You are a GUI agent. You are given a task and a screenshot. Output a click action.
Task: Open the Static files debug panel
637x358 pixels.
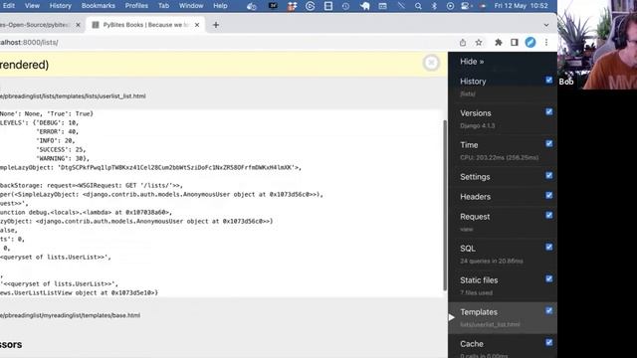[479, 280]
